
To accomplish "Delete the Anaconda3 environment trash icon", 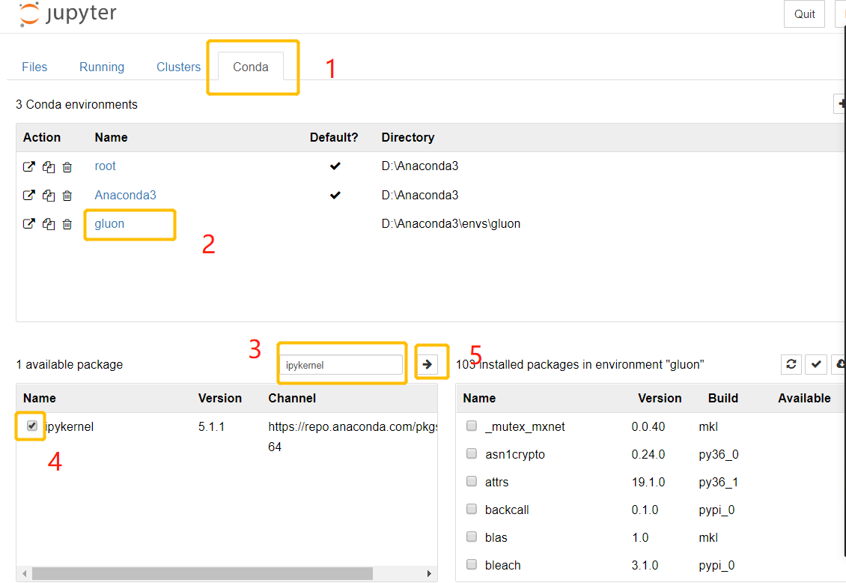I will click(x=67, y=196).
